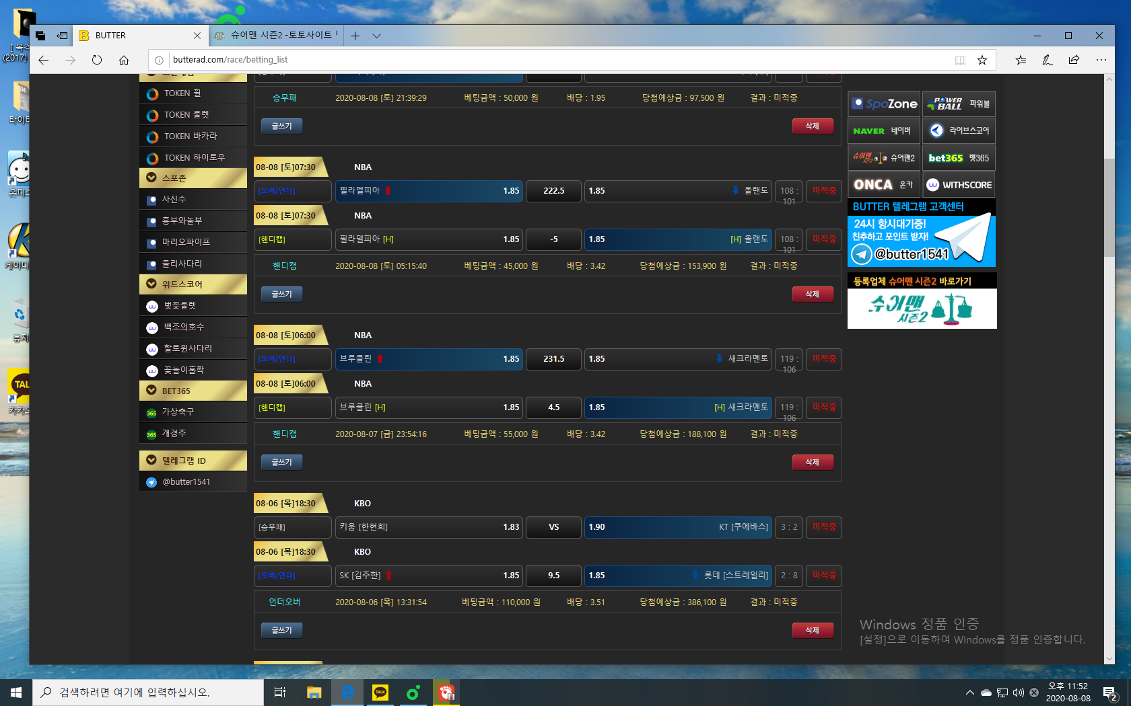Image resolution: width=1131 pixels, height=706 pixels.
Task: Add page to favorites star icon
Action: point(982,60)
